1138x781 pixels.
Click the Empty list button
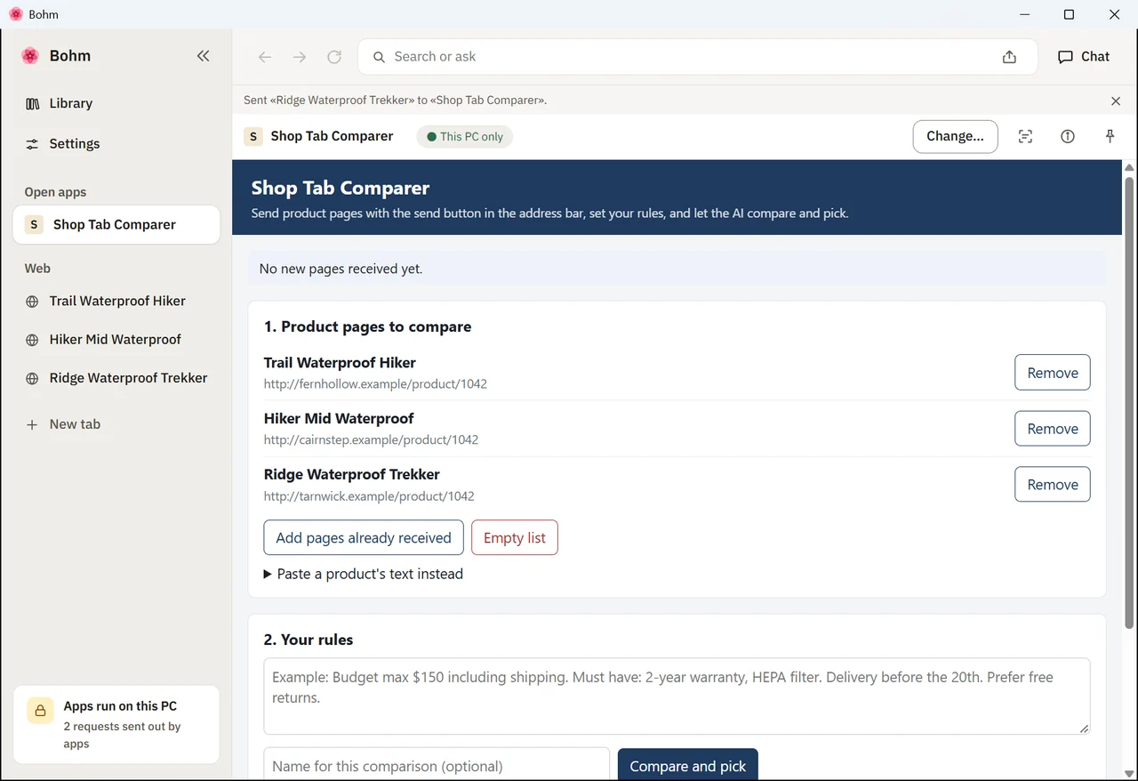click(515, 538)
